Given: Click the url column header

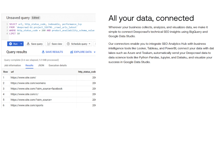Looking at the screenshot, I should (x=12, y=72).
